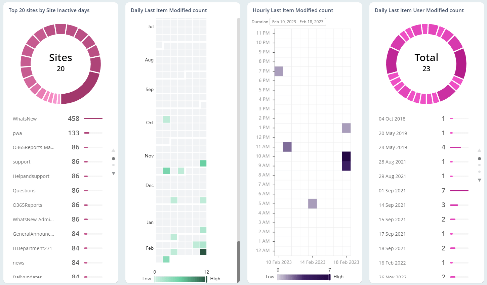Click Low handle of purple hourly scale
487x285 pixels.
tap(278, 277)
